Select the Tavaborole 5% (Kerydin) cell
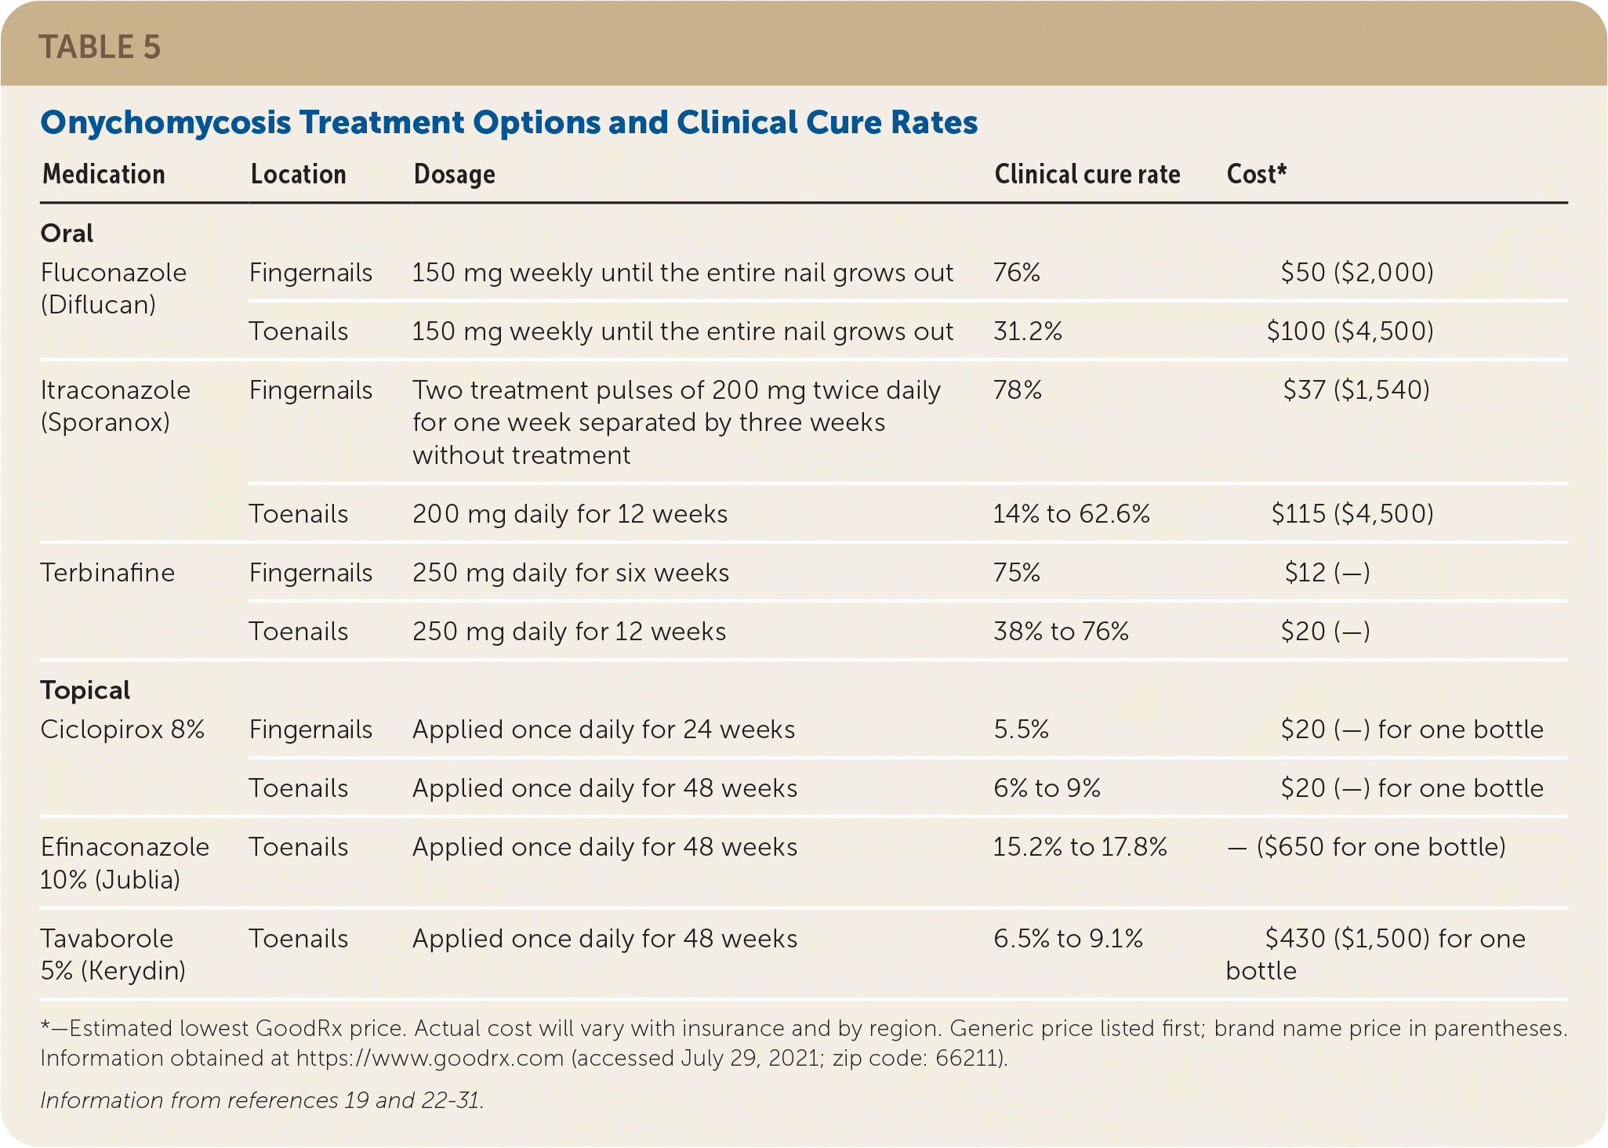The image size is (1608, 1148). tap(113, 954)
